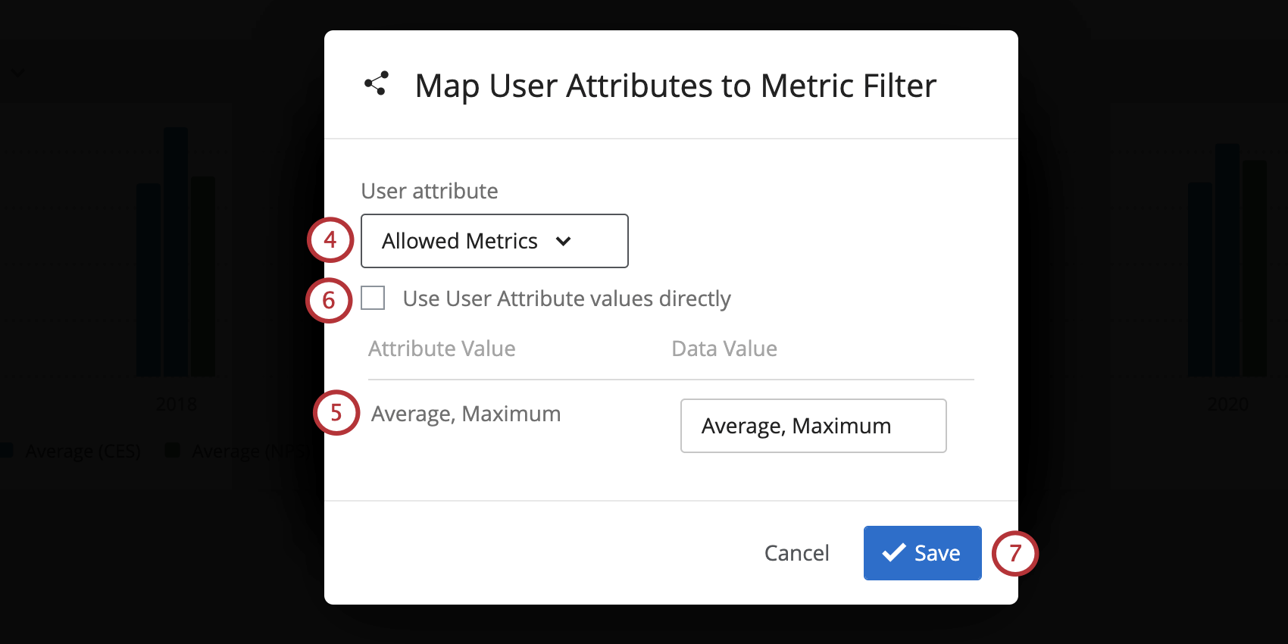1288x644 pixels.
Task: Click the Average (CES) legend color square
Action: 8,450
